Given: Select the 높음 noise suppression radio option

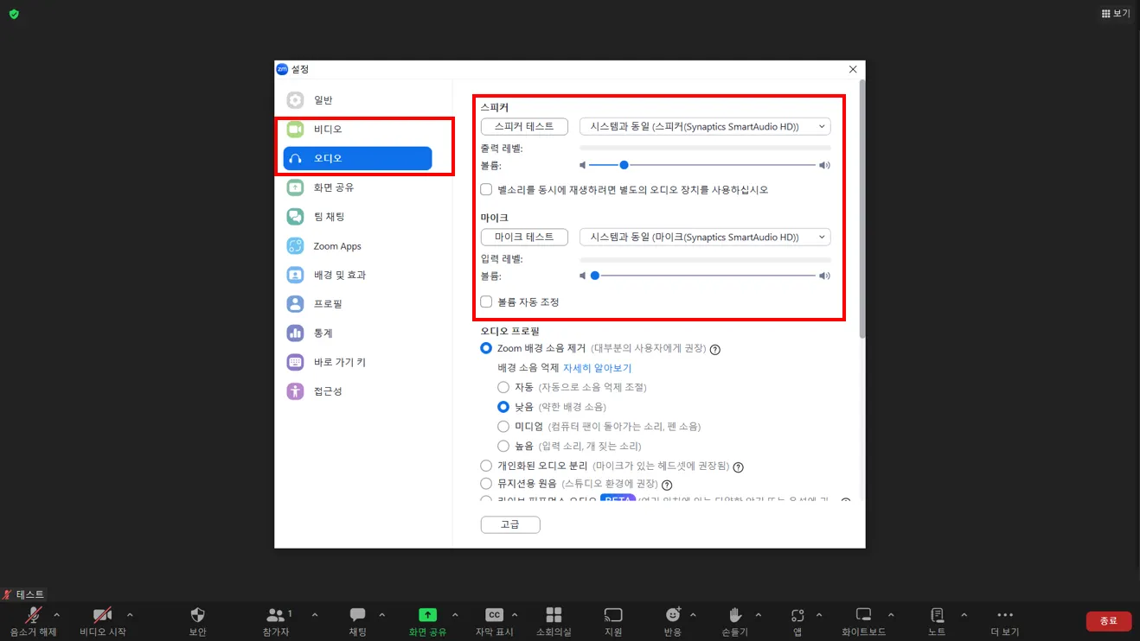Looking at the screenshot, I should [x=503, y=446].
